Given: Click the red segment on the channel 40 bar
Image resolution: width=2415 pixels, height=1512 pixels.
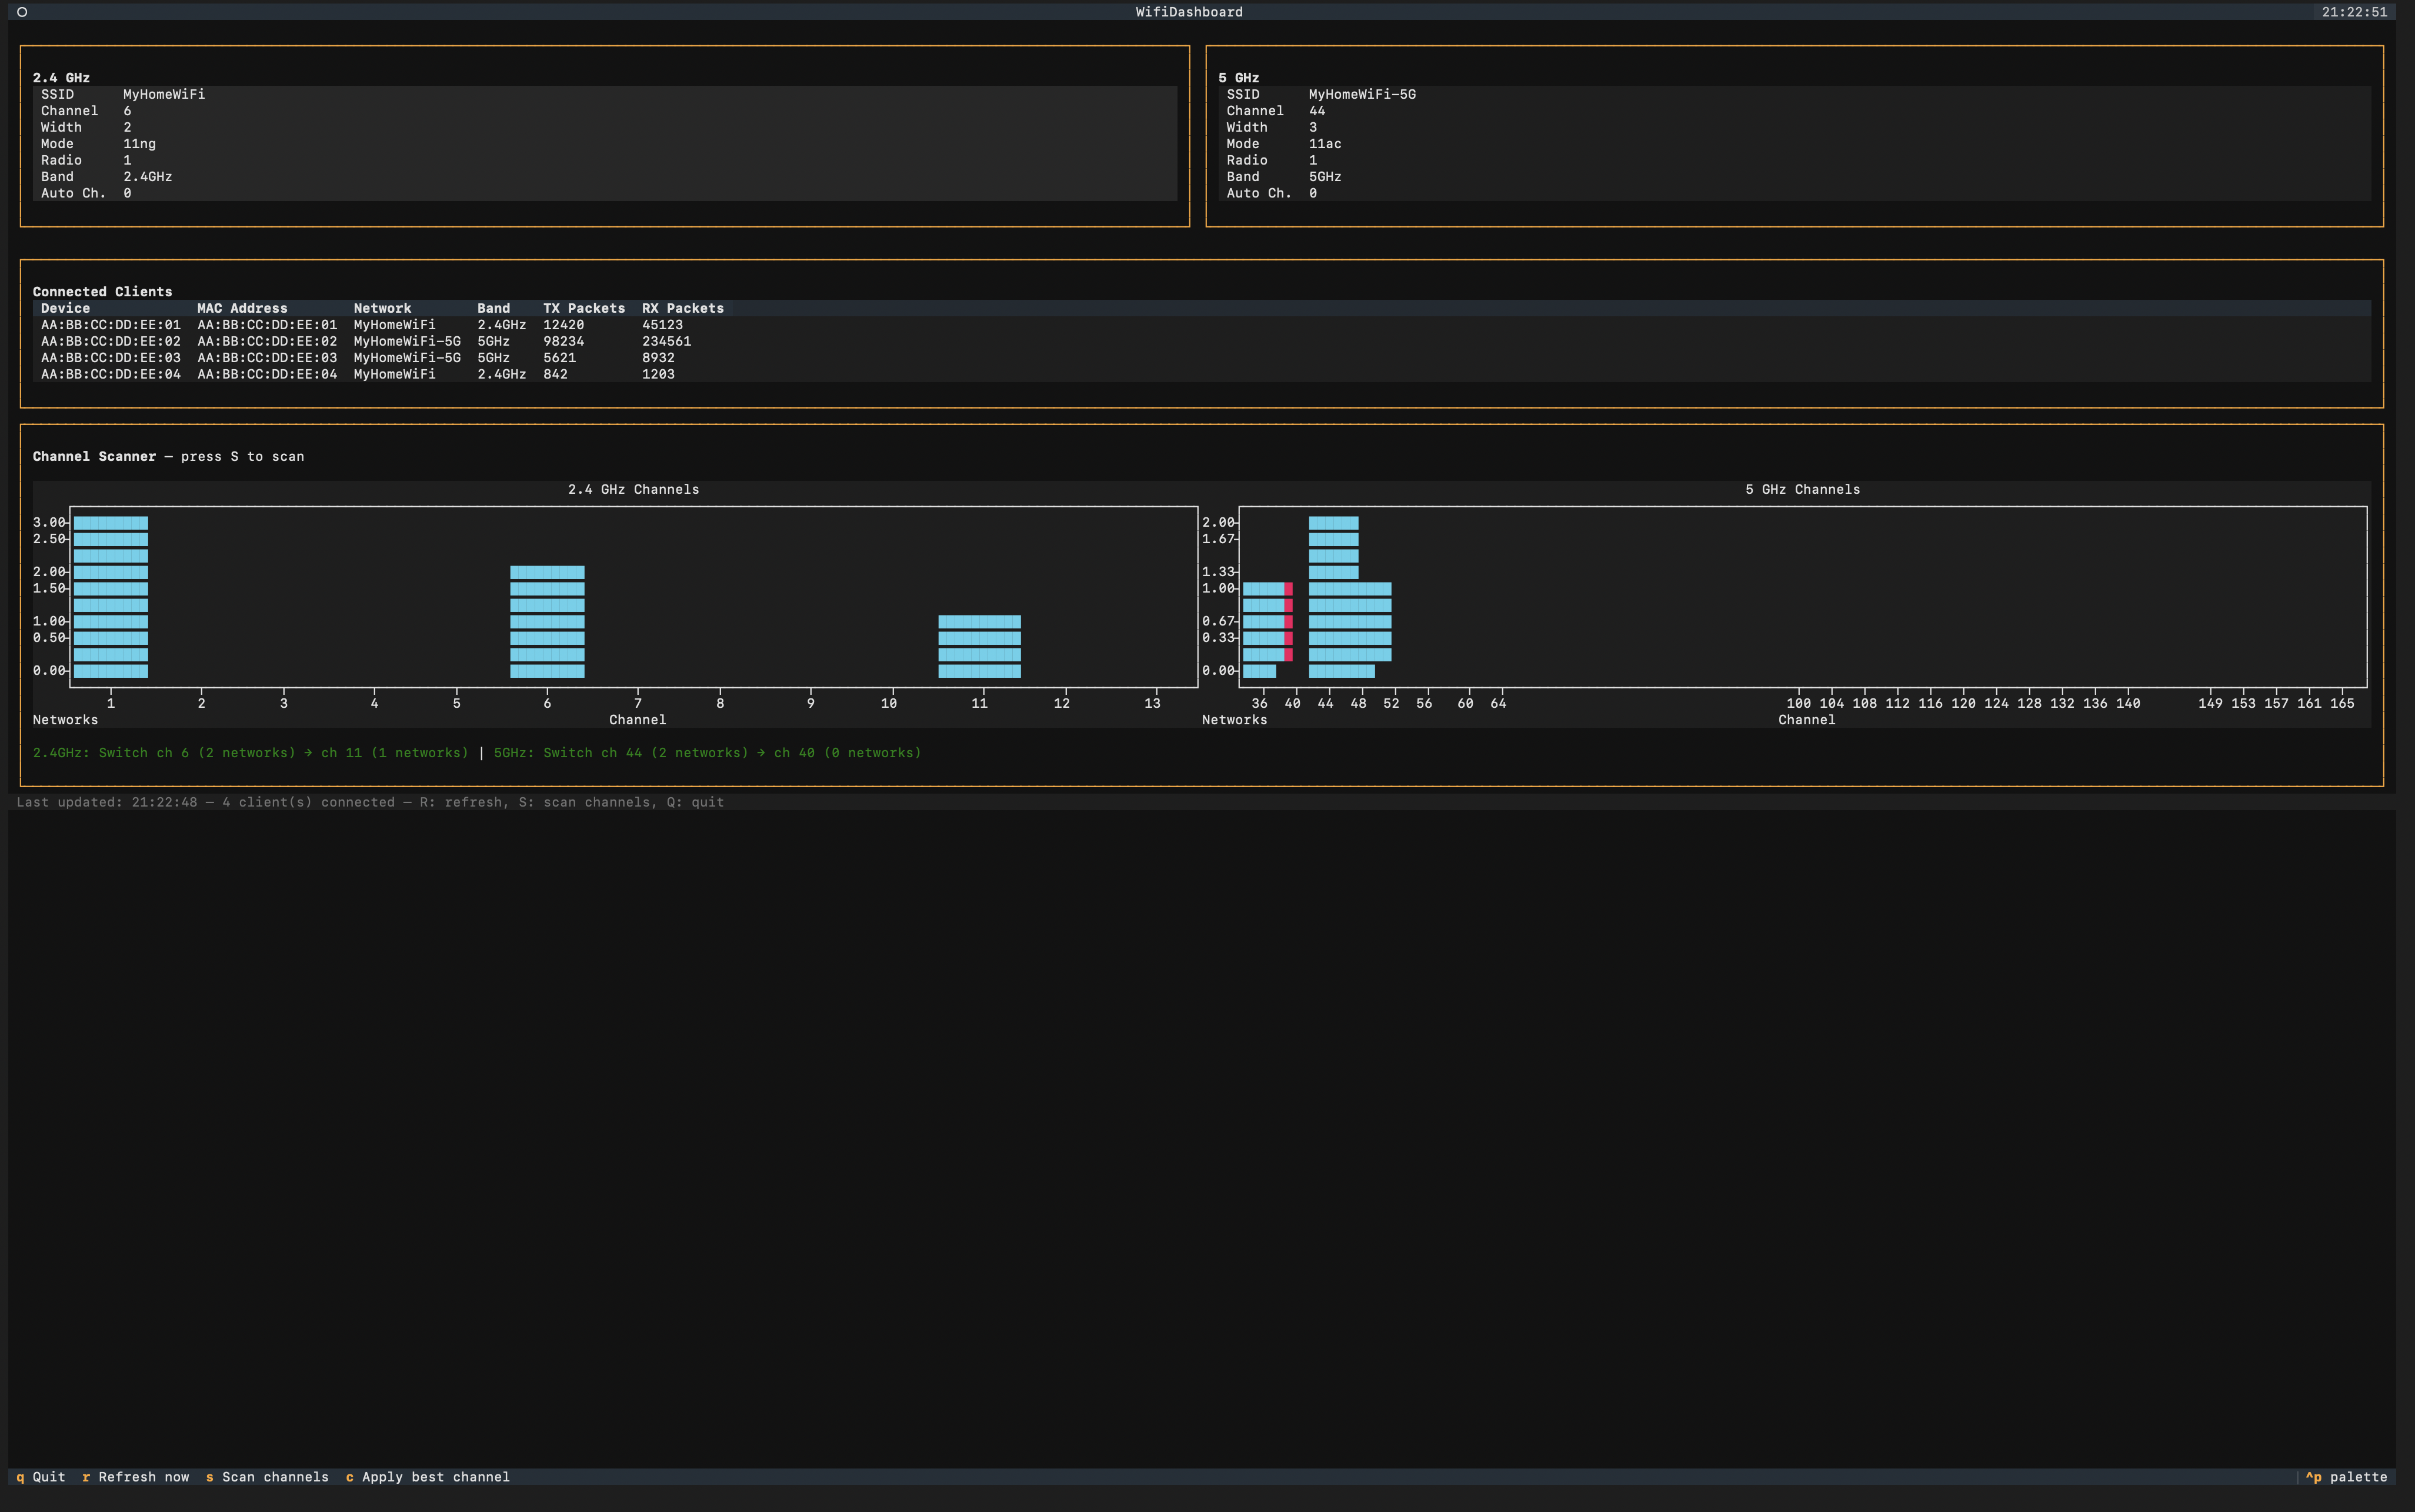Looking at the screenshot, I should point(1289,622).
